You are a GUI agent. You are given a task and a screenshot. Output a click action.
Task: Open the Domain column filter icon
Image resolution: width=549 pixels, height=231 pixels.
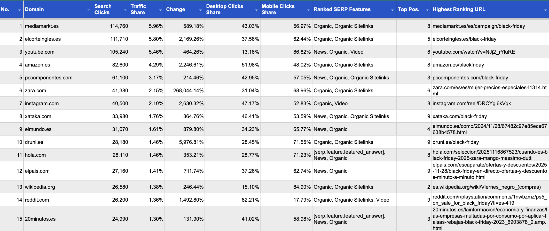tap(89, 9)
